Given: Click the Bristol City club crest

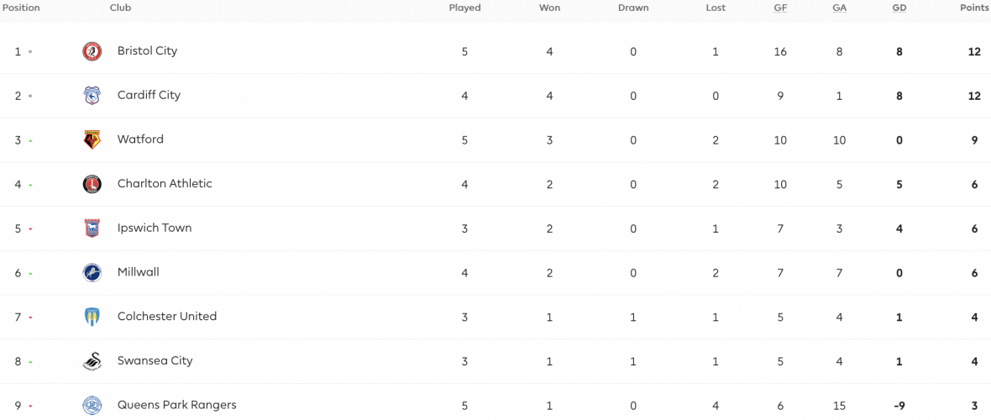Looking at the screenshot, I should [x=92, y=51].
